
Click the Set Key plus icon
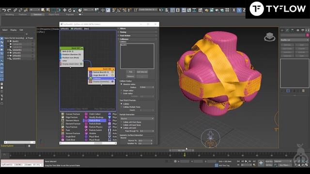[x=261, y=163]
